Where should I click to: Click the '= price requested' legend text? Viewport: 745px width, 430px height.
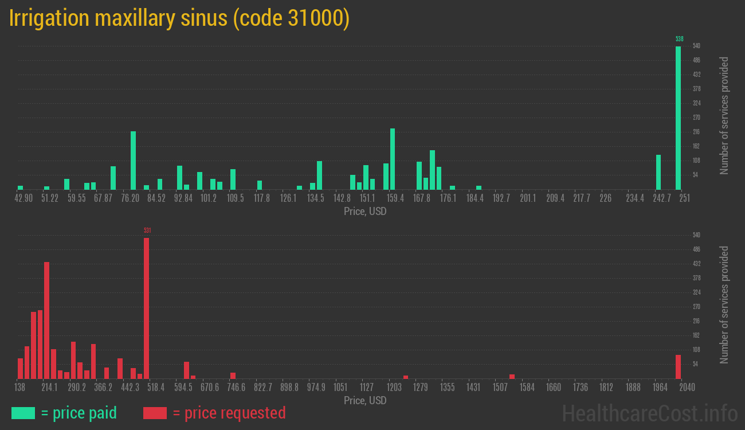point(229,413)
